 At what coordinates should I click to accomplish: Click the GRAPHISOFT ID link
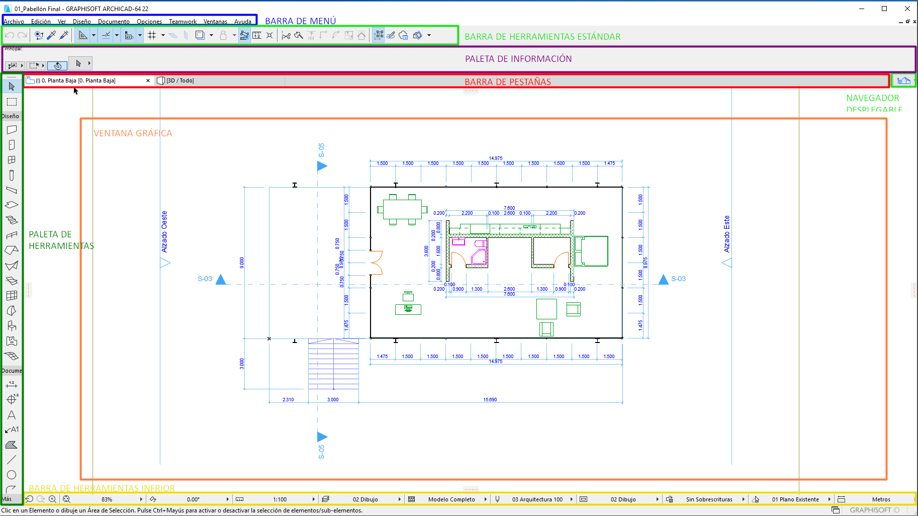[x=874, y=510]
